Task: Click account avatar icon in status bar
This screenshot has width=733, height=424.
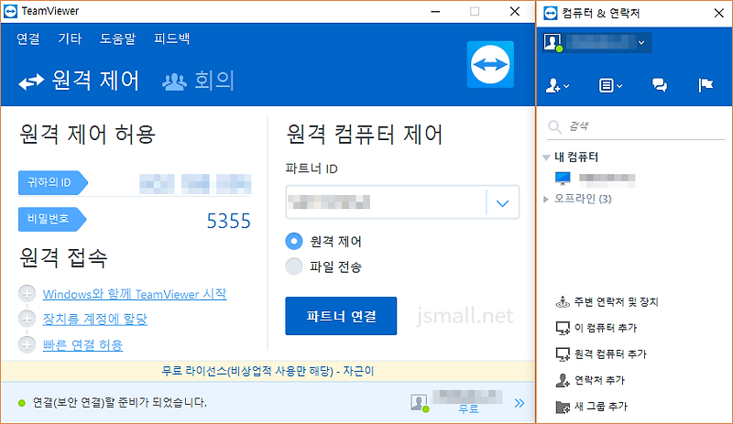Action: [420, 403]
